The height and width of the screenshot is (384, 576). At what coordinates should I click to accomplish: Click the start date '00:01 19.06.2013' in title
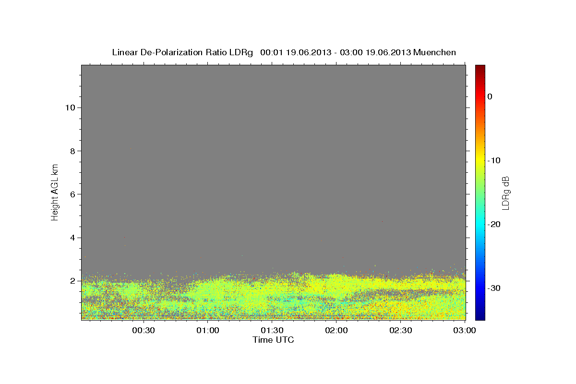[295, 52]
